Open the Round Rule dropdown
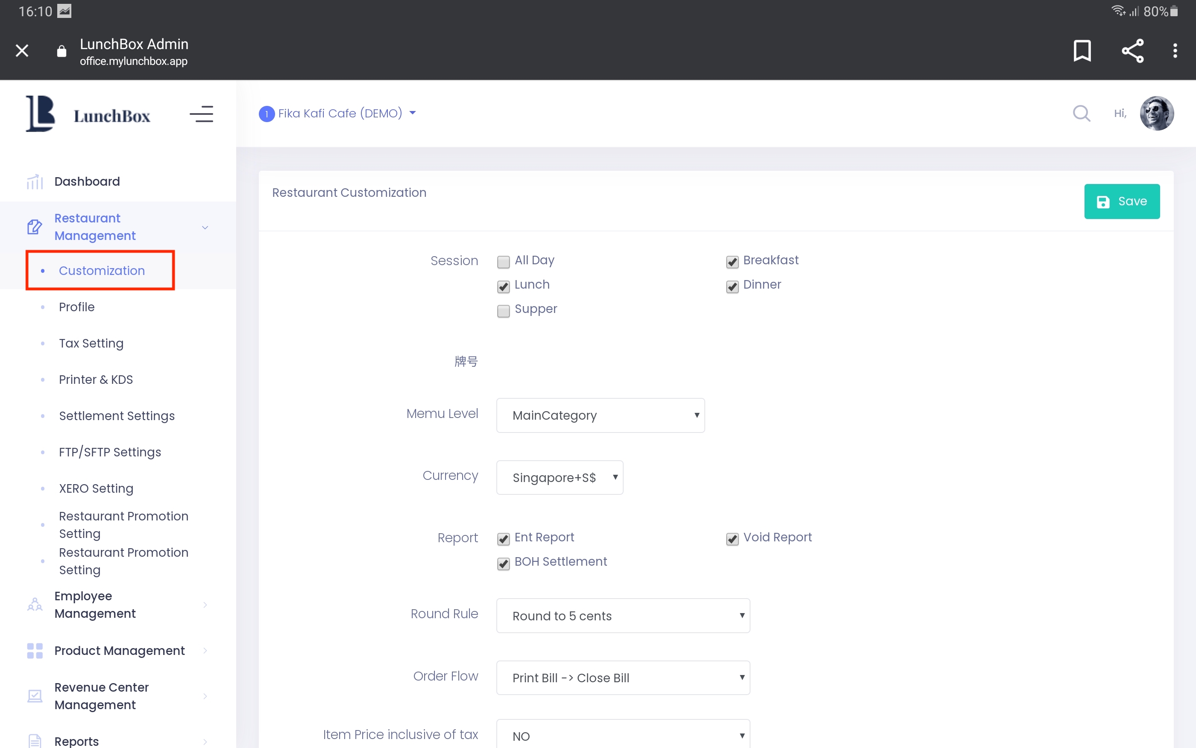 [622, 615]
